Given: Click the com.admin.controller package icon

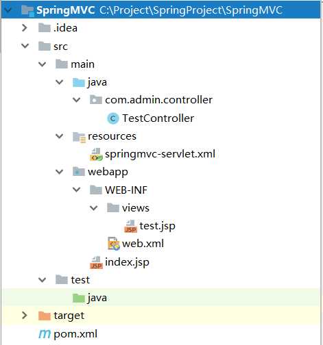Looking at the screenshot, I should point(96,100).
